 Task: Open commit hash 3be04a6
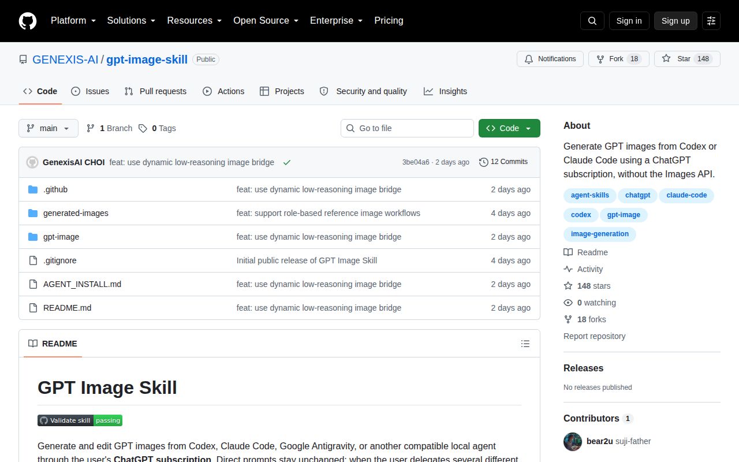click(416, 162)
